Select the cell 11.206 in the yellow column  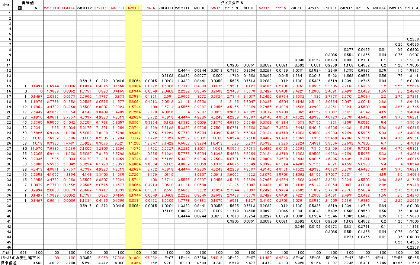pos(134,143)
